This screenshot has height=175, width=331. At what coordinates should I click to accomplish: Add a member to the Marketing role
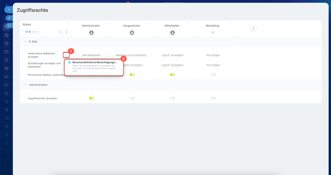[213, 33]
